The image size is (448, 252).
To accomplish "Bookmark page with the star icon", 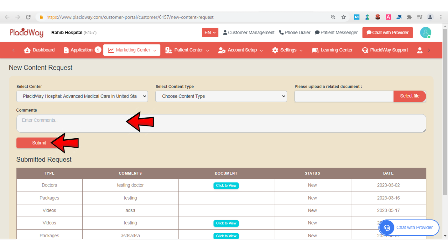I will (x=344, y=17).
